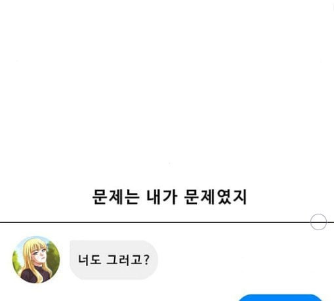
Task: Click the word '문제는' in the caption
Action: [x=115, y=197]
